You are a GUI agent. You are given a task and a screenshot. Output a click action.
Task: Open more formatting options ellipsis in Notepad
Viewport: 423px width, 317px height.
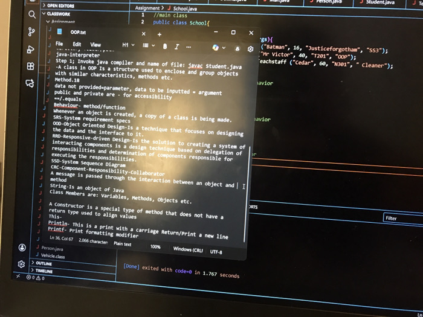(x=189, y=47)
